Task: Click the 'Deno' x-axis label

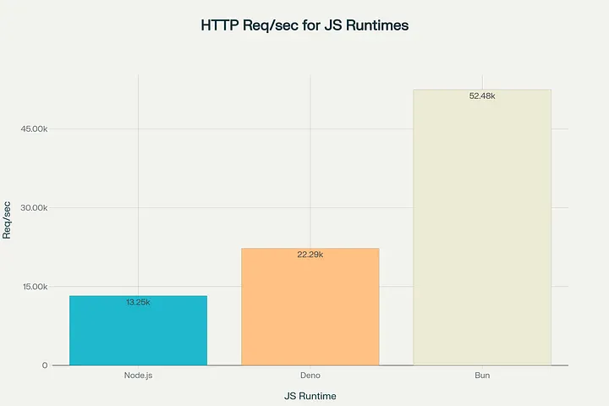Action: (310, 376)
